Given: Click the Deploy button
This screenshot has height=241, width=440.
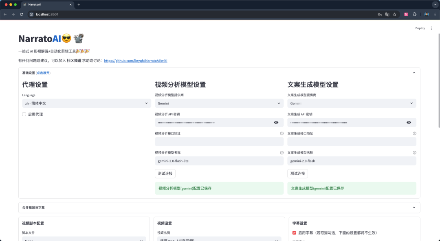Looking at the screenshot, I should point(420,28).
